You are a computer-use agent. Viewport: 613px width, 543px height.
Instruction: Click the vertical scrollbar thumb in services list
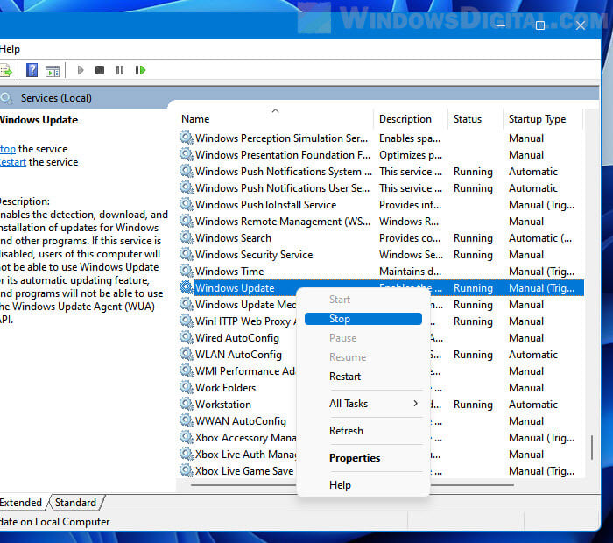592,448
